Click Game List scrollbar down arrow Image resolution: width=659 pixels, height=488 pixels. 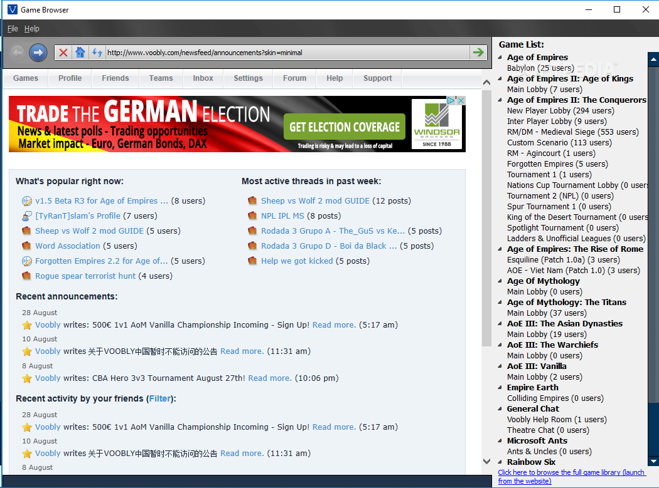653,461
